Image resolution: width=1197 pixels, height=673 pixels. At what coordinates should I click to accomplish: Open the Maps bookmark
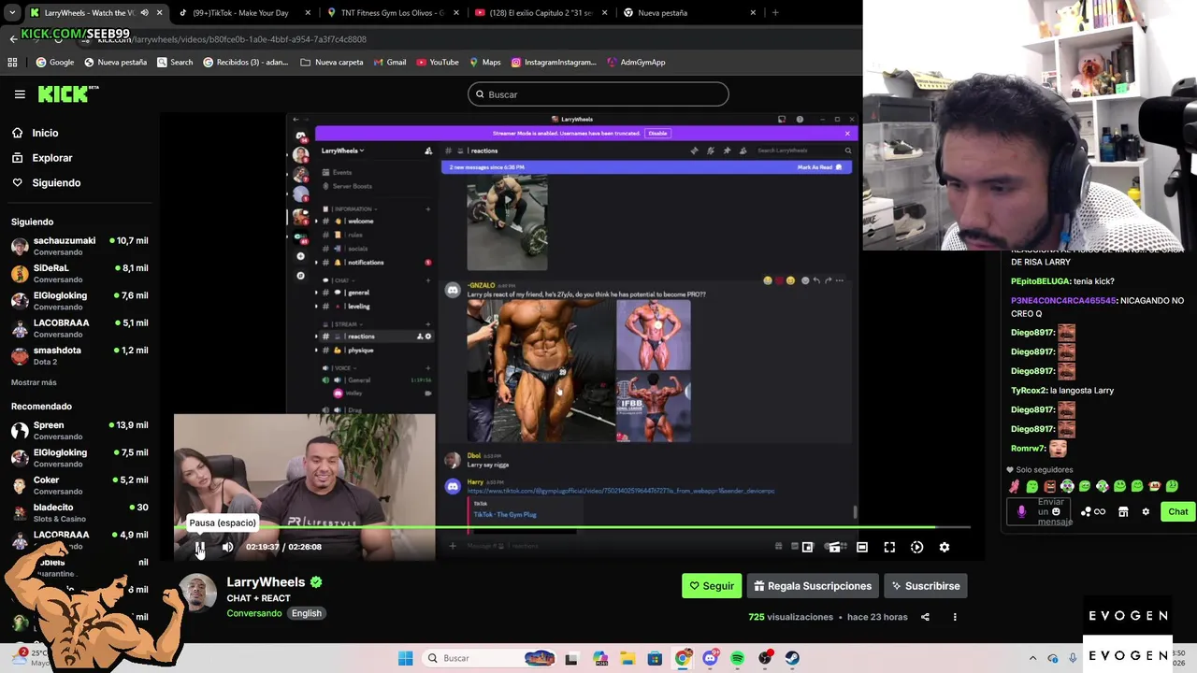484,63
